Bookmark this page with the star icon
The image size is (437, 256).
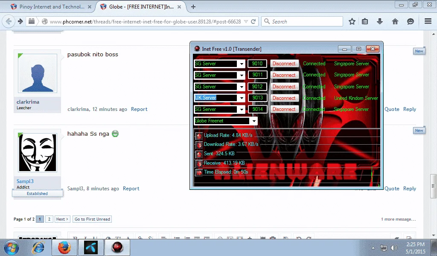click(352, 21)
